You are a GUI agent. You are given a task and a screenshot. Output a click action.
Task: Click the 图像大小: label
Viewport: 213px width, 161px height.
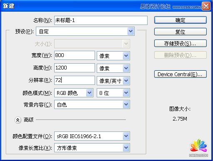click(x=180, y=109)
